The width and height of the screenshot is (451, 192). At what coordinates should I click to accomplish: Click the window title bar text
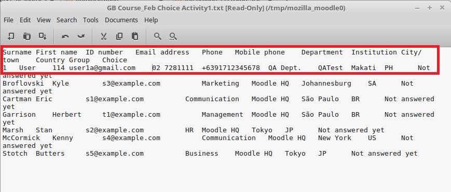coord(226,8)
